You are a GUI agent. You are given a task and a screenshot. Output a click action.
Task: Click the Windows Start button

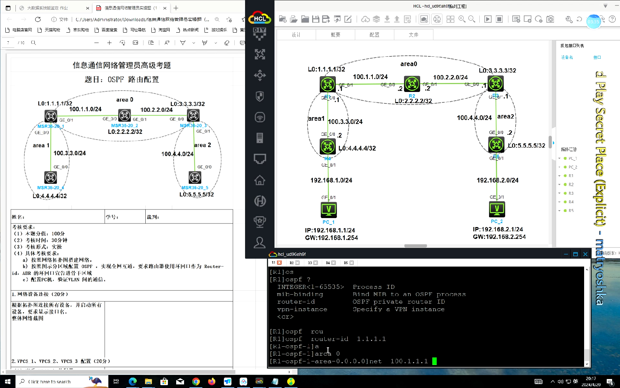tap(8, 382)
